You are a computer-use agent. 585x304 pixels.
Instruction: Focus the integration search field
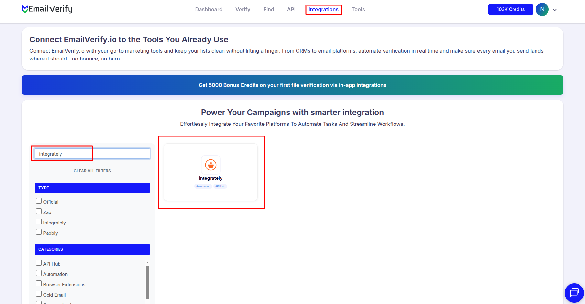coord(92,154)
